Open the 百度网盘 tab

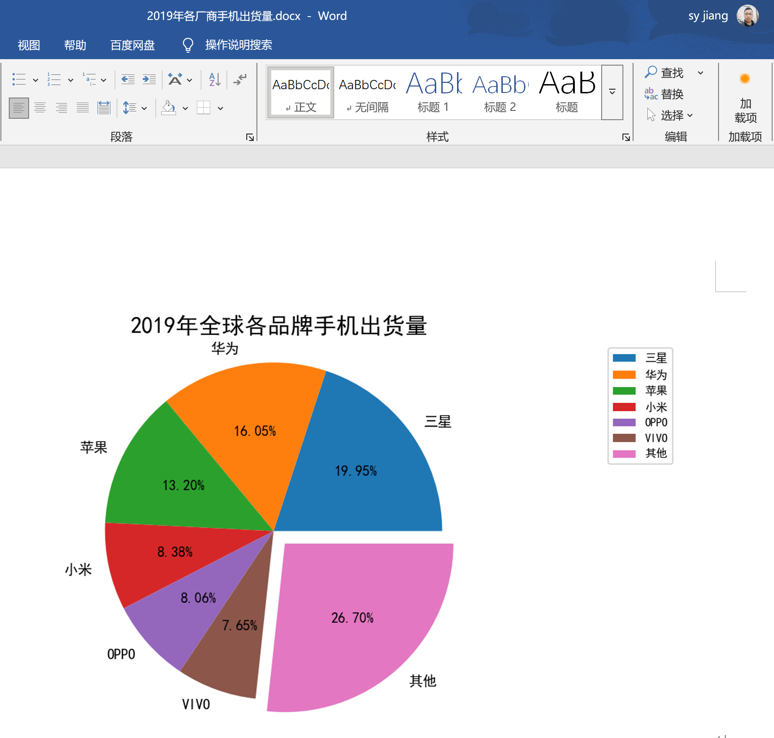pos(133,45)
